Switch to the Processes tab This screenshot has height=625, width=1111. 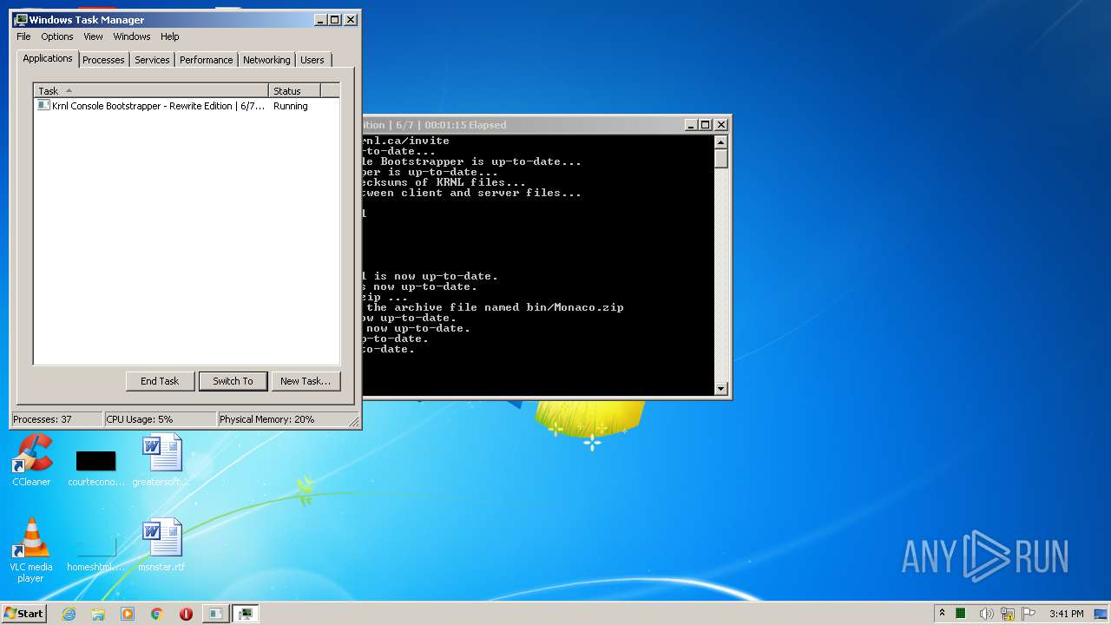click(x=103, y=60)
